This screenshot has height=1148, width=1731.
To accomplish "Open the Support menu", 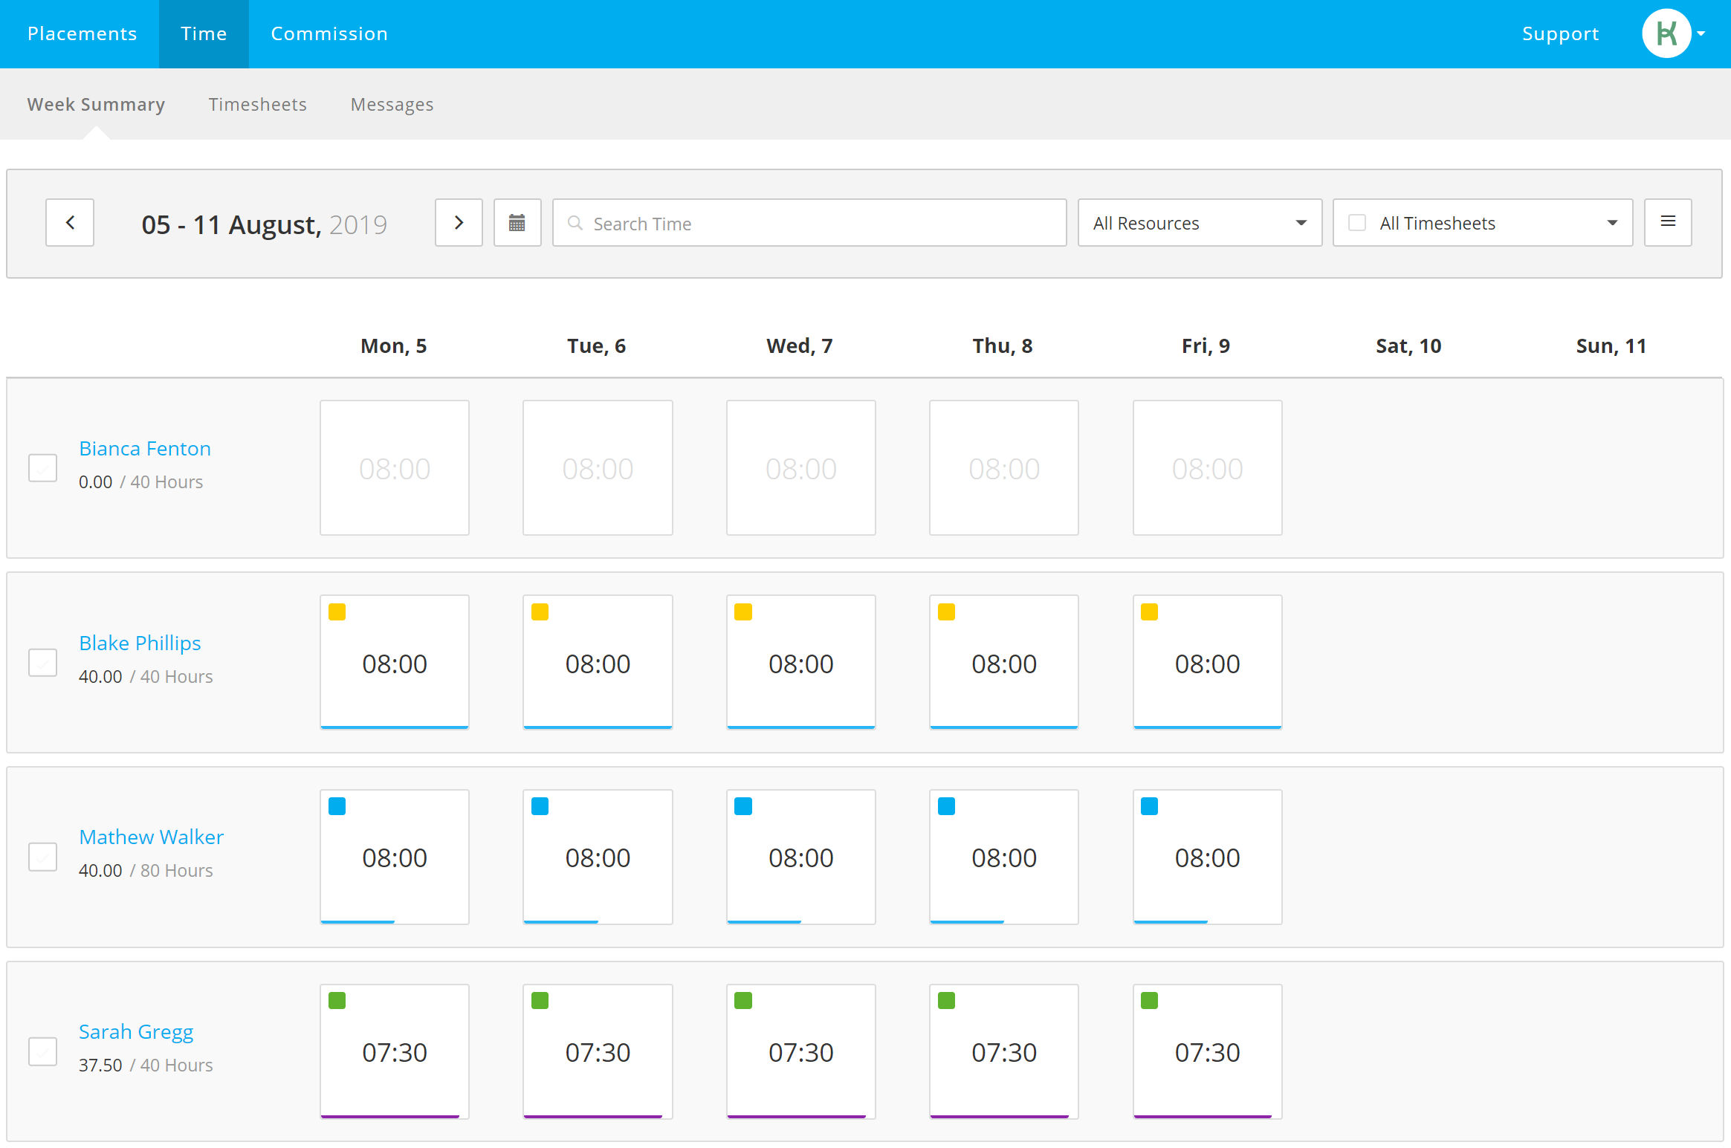I will pyautogui.click(x=1560, y=33).
